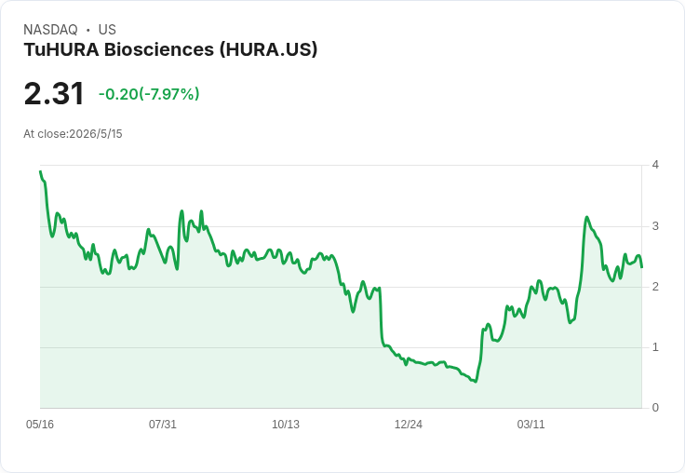This screenshot has width=685, height=473.
Task: Click the 12/24 date axis label
Action: [408, 424]
